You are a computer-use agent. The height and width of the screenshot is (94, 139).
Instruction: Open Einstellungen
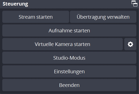pos(69,72)
